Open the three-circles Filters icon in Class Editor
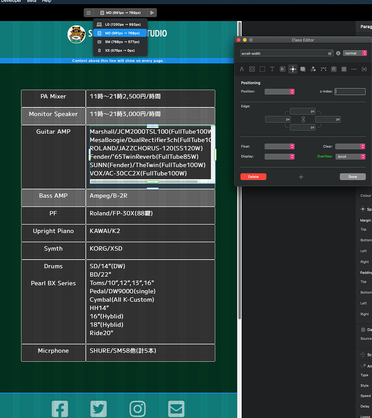The width and height of the screenshot is (372, 418). 313,69
